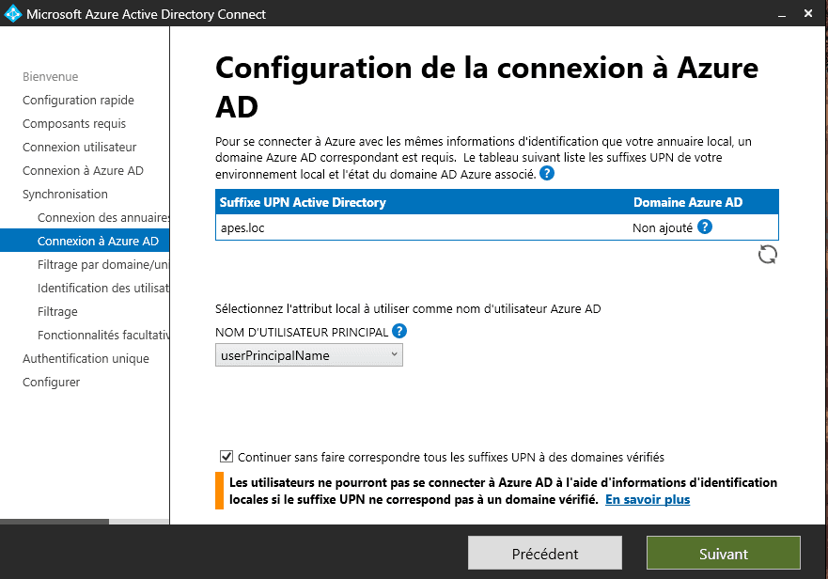
Task: Select 'Composants requis' in sidebar
Action: tap(74, 123)
